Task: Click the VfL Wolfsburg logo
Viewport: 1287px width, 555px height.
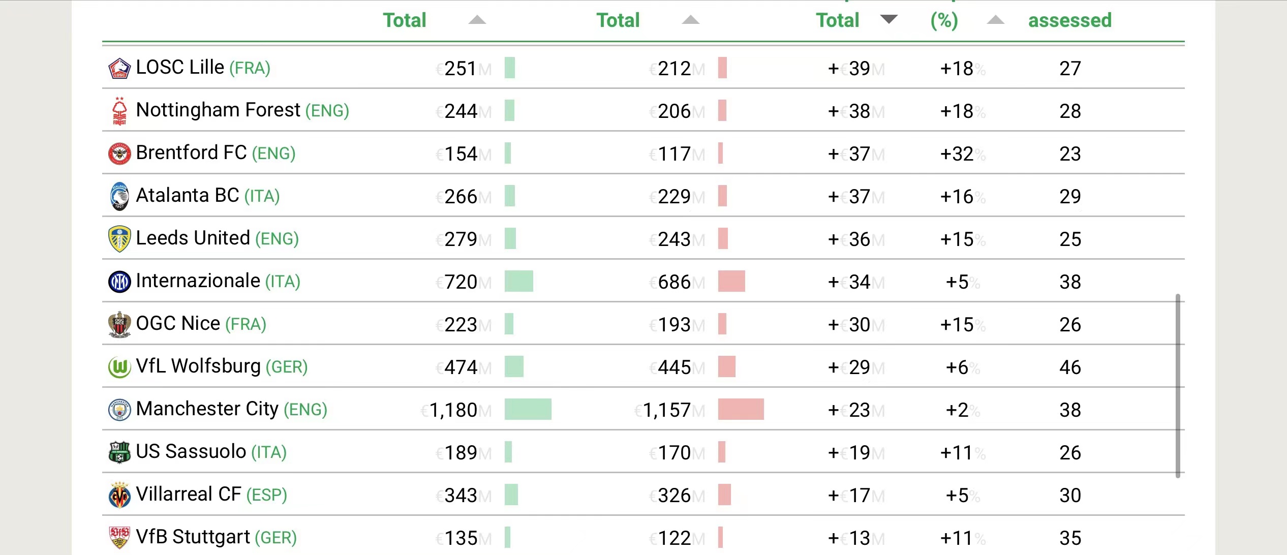Action: (x=119, y=367)
